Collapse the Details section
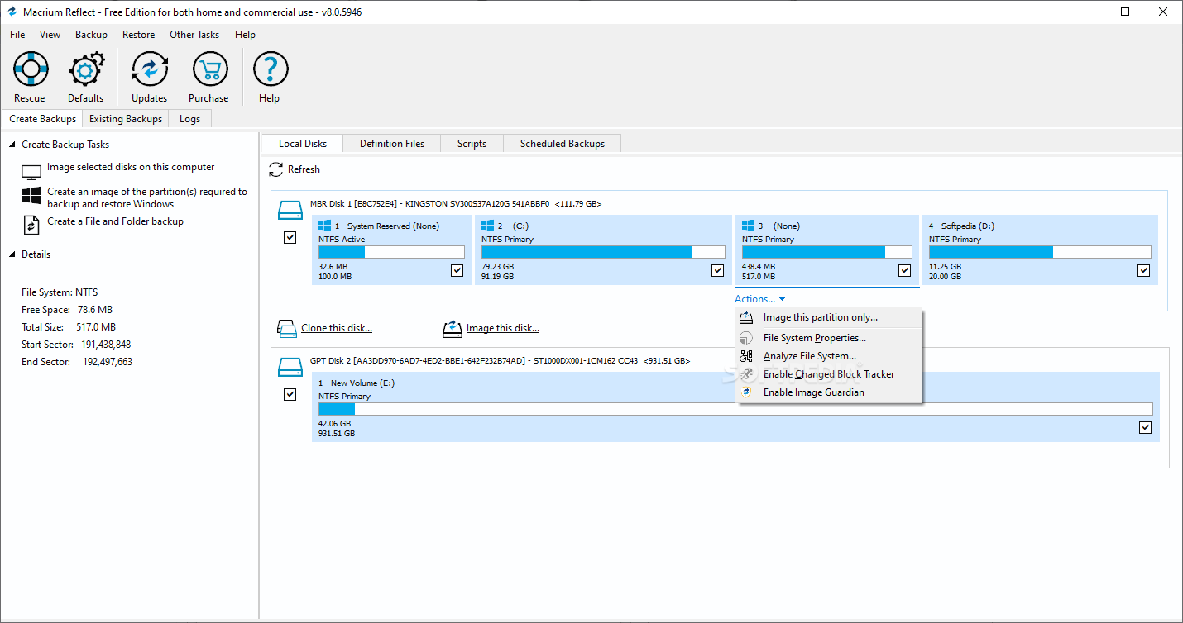1183x623 pixels. click(12, 254)
